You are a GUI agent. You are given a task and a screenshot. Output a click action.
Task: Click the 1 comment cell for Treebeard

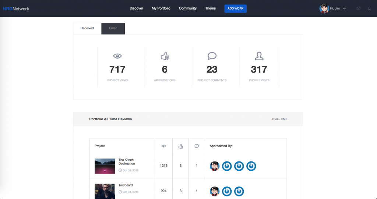[197, 191]
